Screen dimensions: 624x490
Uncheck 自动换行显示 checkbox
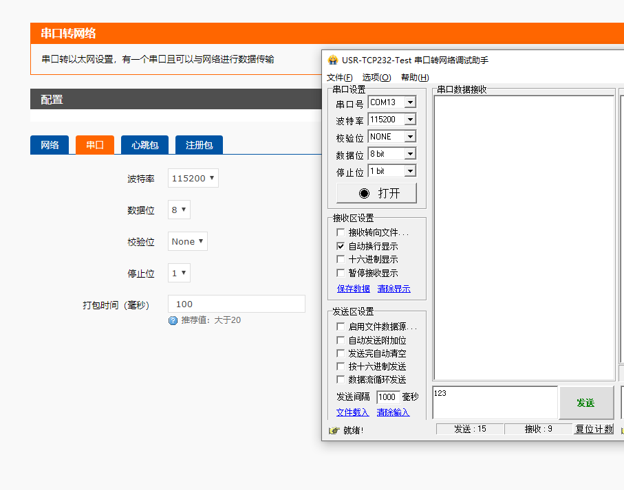[x=341, y=246]
